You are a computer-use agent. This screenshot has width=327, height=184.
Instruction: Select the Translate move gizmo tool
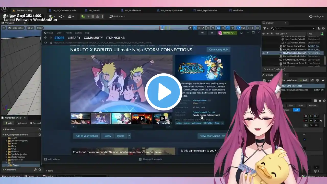coord(195,28)
